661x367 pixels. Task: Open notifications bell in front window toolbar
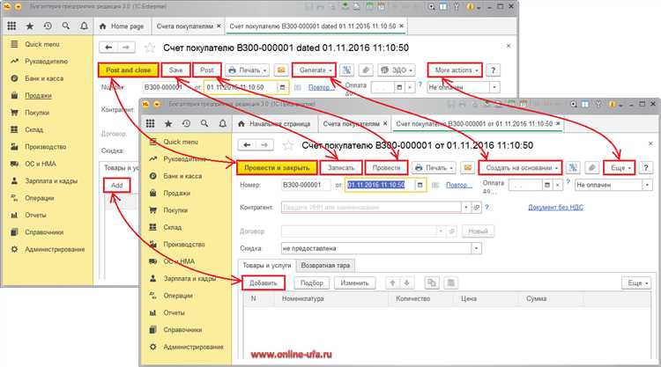coord(223,124)
